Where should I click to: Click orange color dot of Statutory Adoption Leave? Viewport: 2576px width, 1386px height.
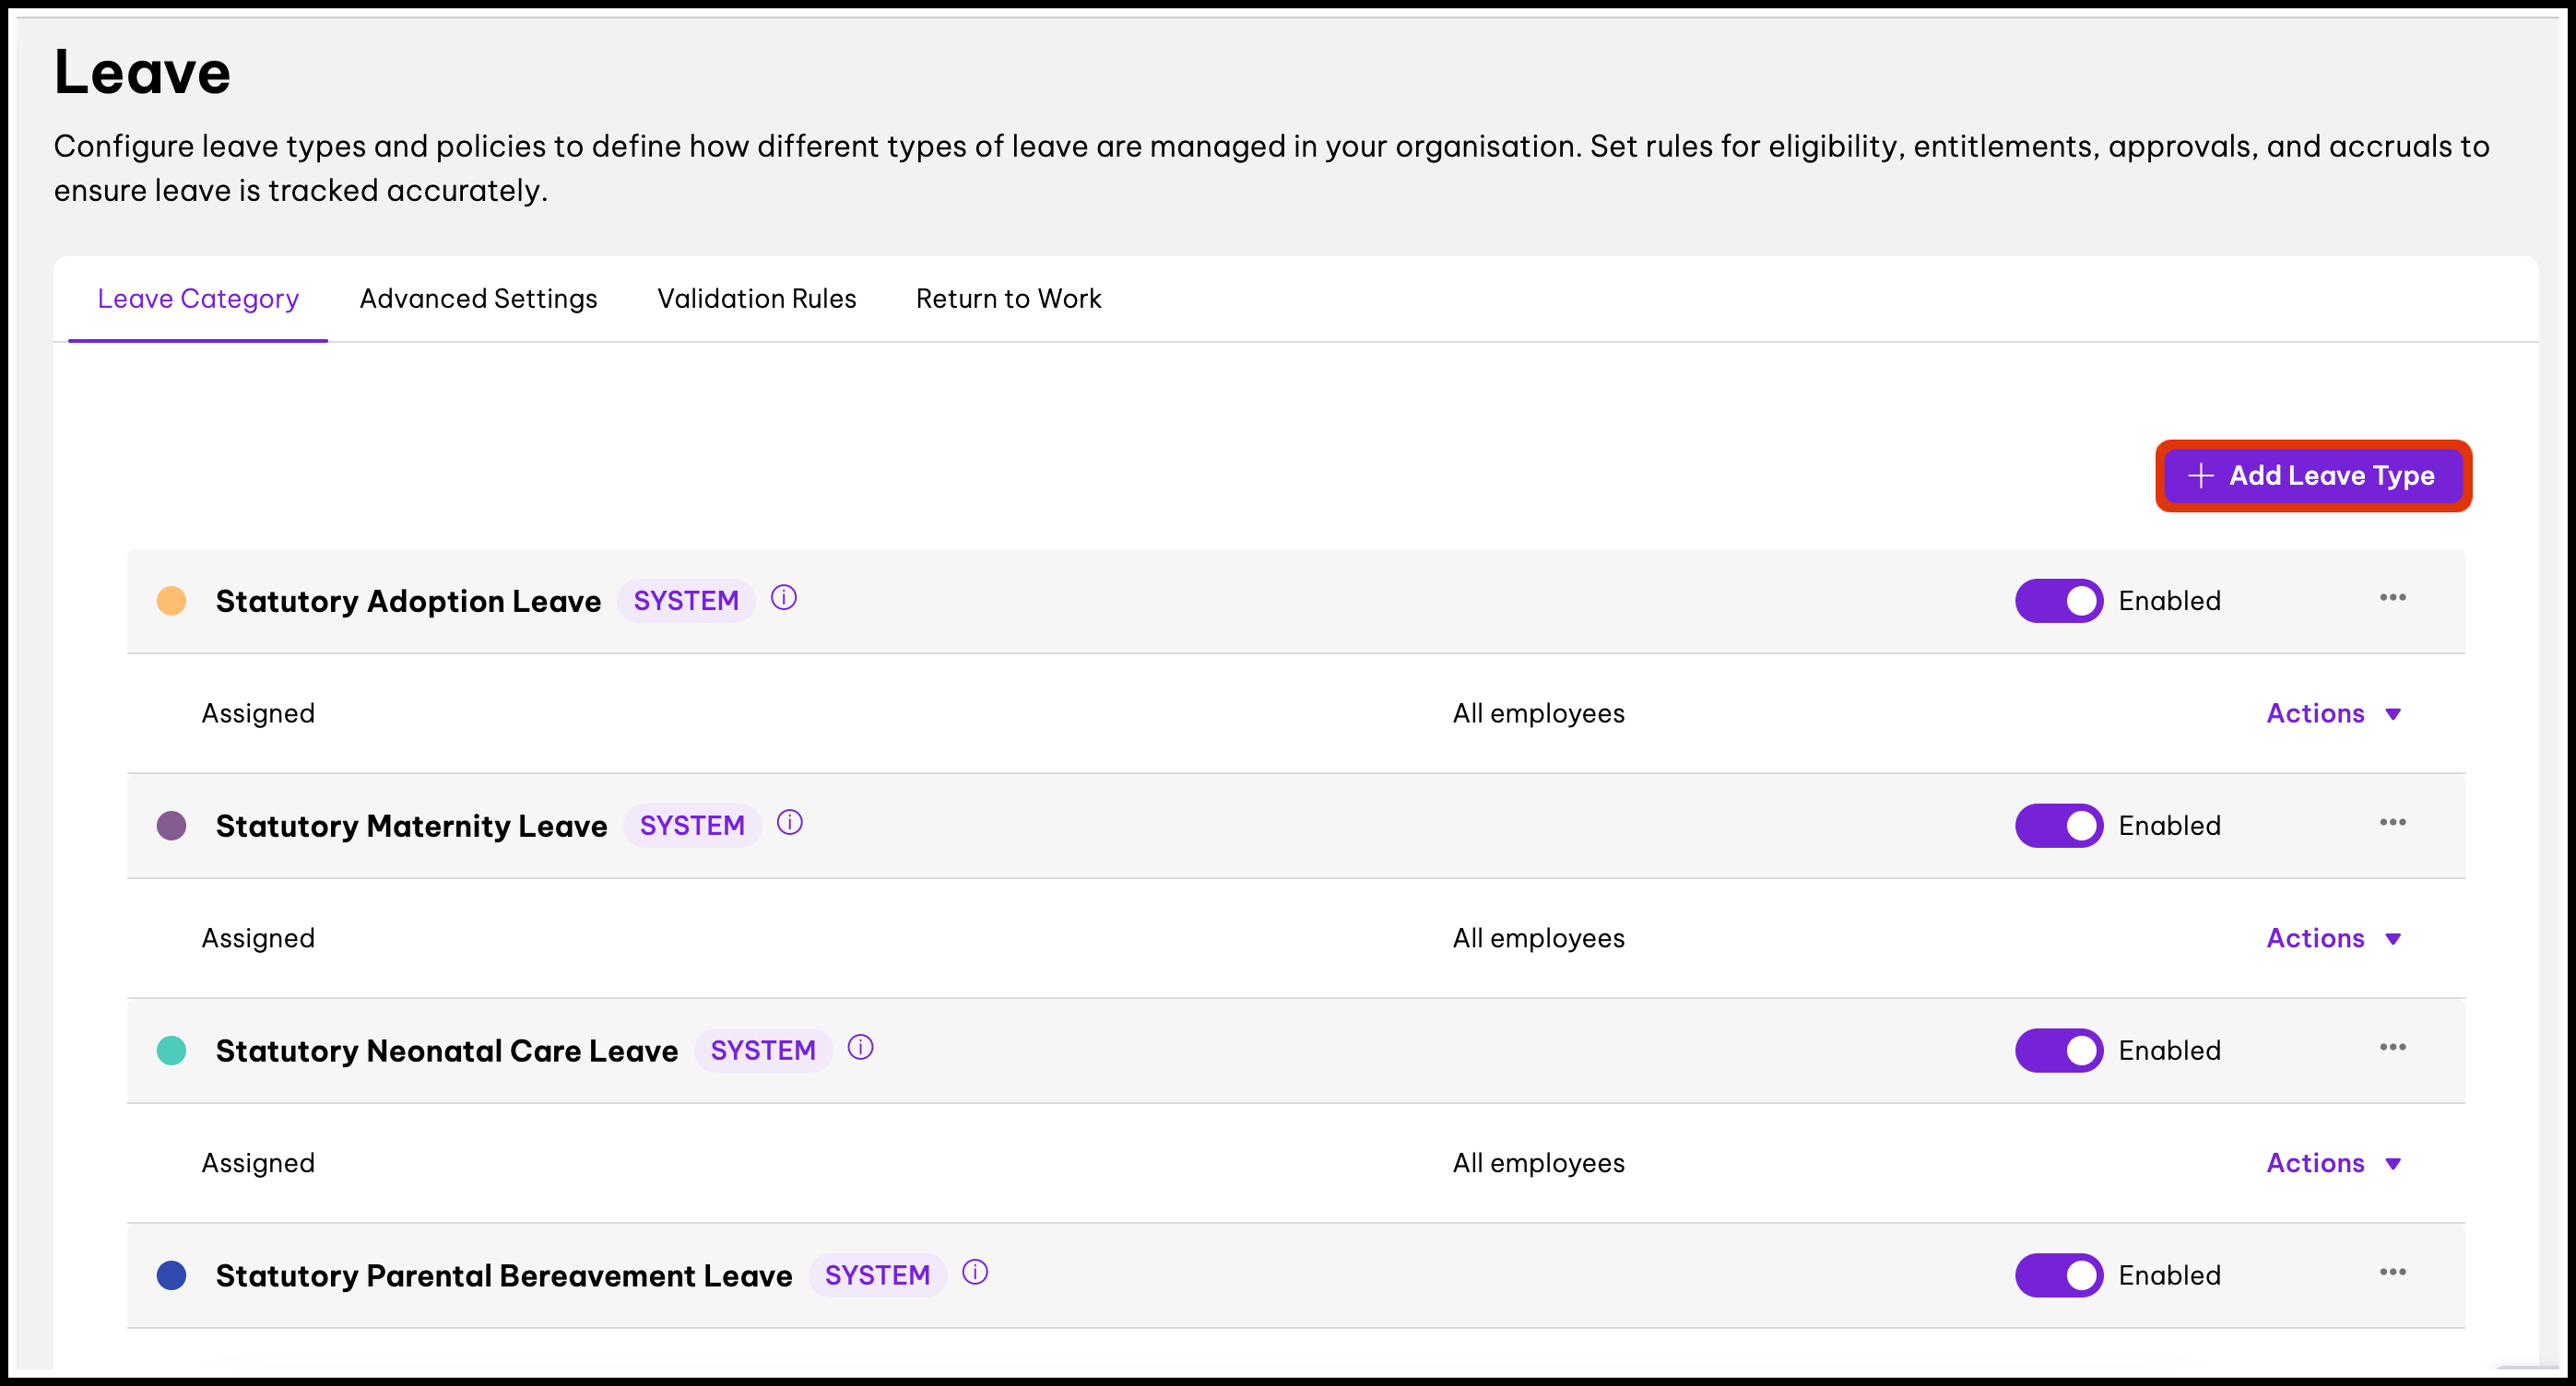pos(172,601)
